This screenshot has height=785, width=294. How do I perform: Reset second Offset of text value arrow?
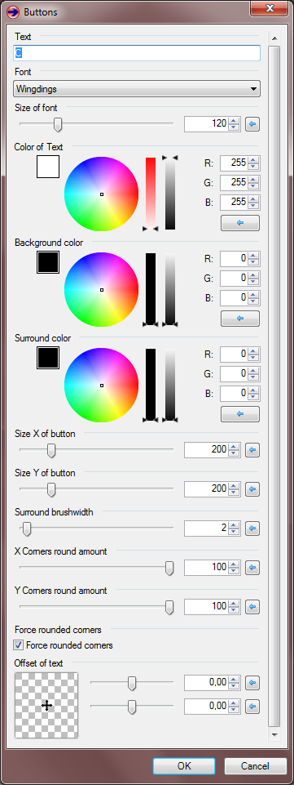252,707
